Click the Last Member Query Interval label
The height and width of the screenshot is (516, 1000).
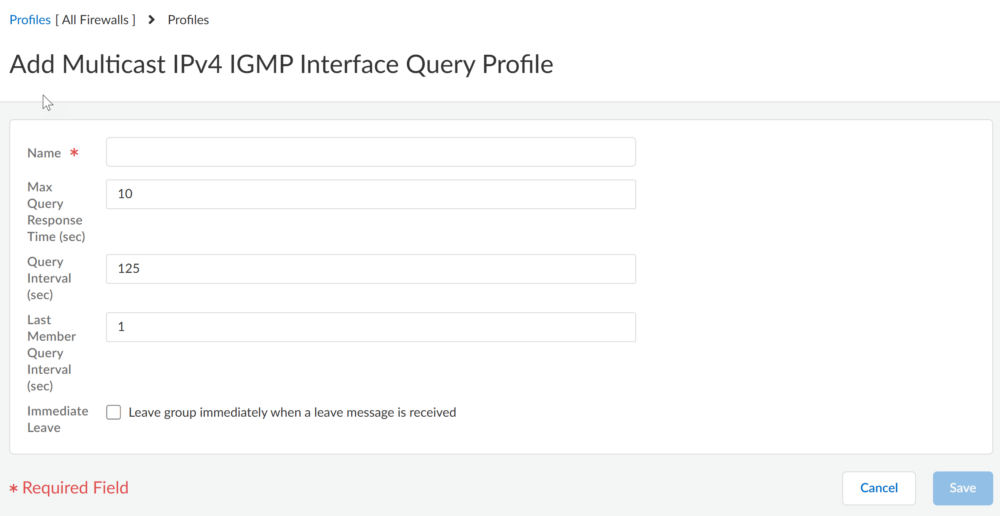pos(51,353)
